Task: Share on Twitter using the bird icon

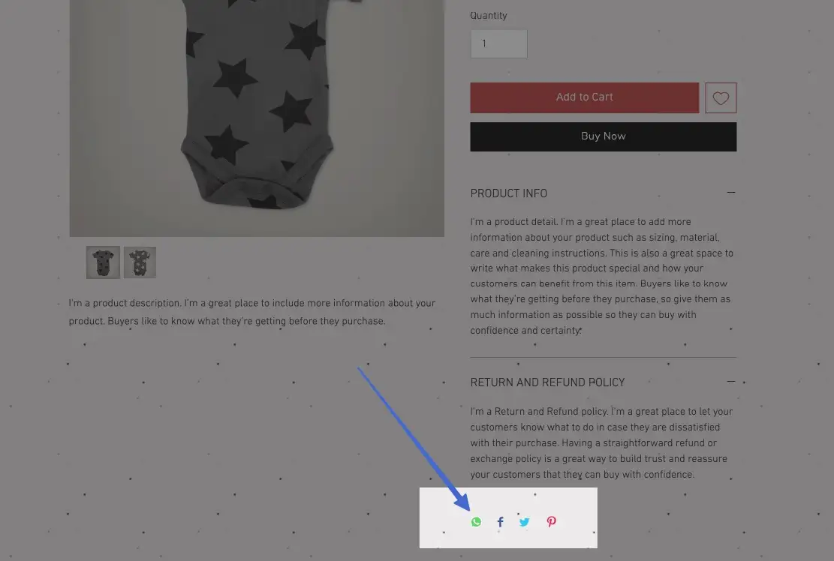Action: tap(525, 522)
